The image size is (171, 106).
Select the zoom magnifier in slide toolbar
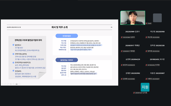coord(14,84)
